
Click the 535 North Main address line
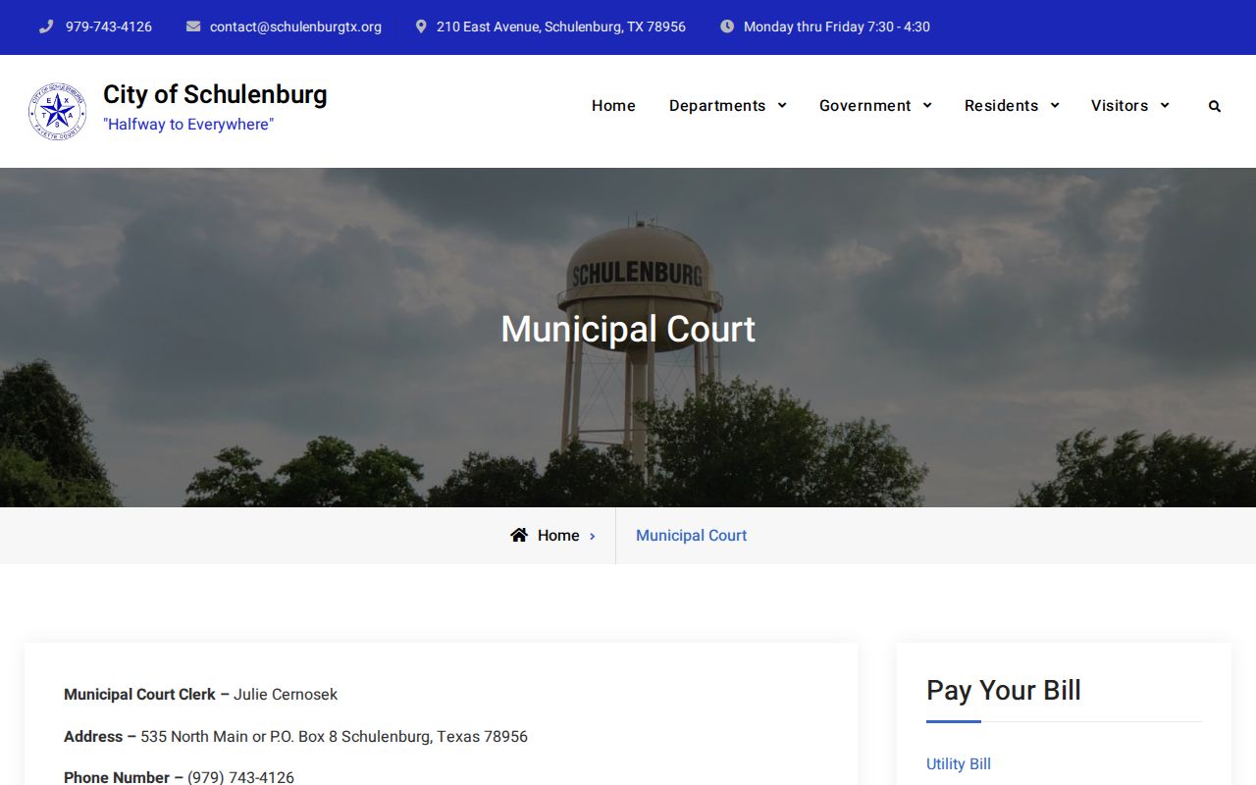295,736
